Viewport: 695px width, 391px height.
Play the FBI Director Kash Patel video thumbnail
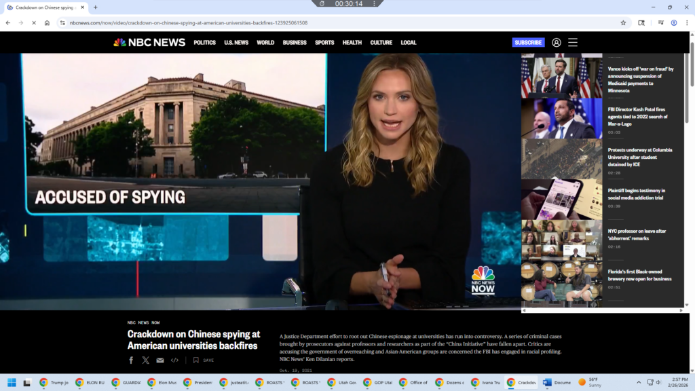point(561,119)
